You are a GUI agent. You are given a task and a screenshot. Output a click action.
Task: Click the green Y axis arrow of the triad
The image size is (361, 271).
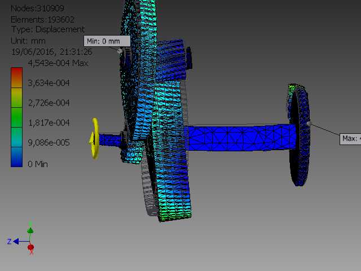pyautogui.click(x=30, y=229)
